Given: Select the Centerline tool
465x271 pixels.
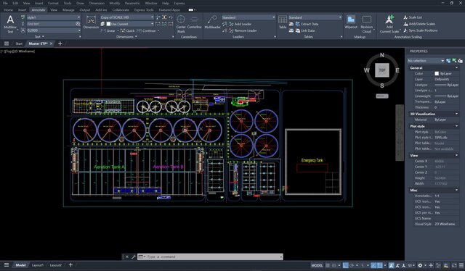Looking at the screenshot, I should click(194, 22).
